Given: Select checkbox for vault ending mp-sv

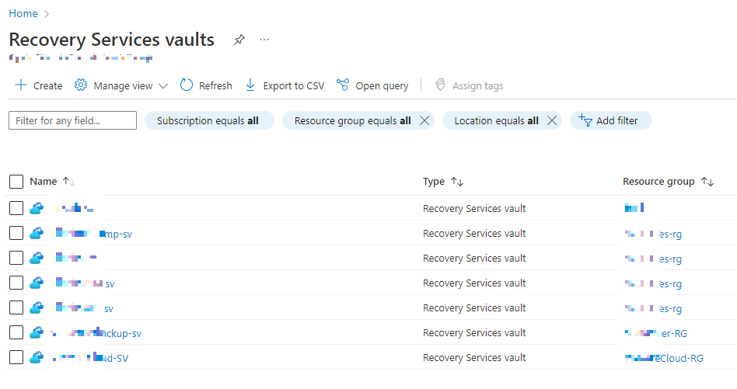Looking at the screenshot, I should tap(16, 233).
